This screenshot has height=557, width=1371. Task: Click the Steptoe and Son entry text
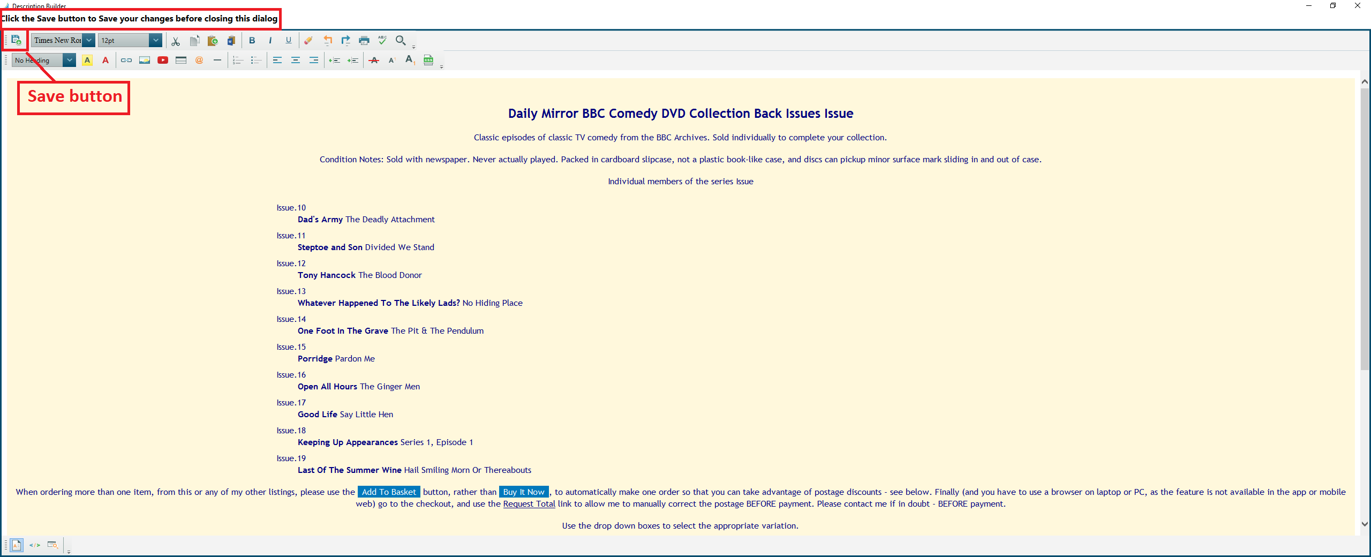tap(366, 247)
